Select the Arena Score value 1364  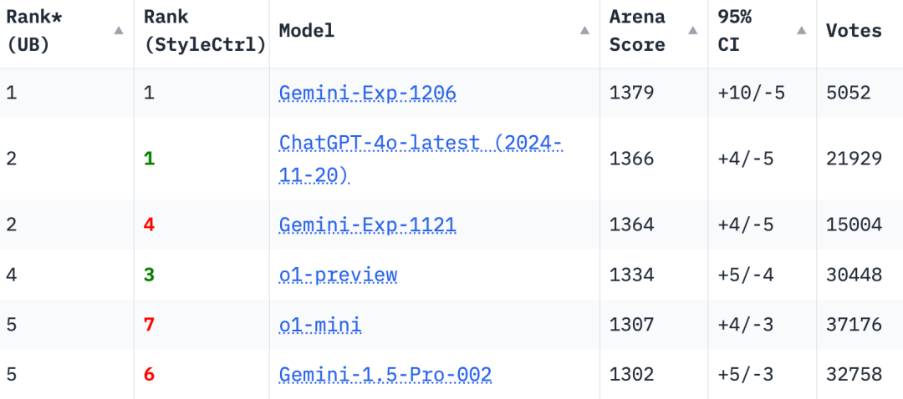[632, 225]
